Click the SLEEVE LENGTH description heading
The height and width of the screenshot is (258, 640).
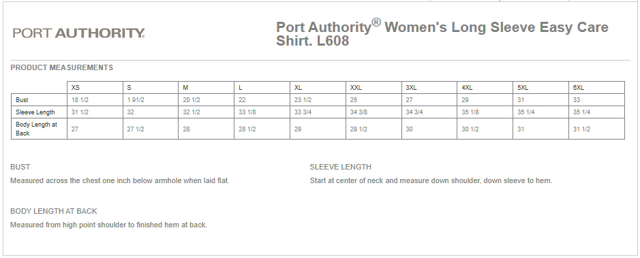(x=340, y=167)
